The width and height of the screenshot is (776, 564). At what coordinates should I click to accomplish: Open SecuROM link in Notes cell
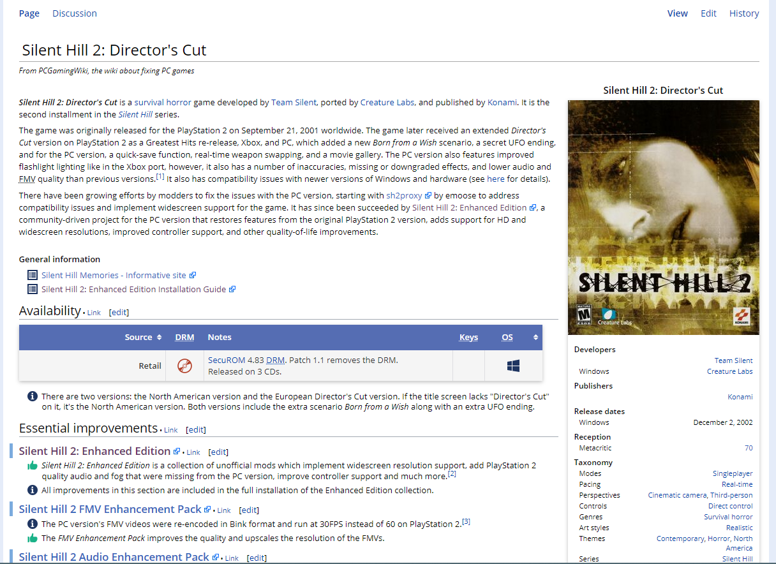[227, 360]
